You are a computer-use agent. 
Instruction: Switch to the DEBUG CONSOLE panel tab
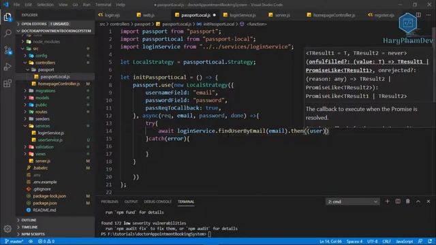[157, 201]
